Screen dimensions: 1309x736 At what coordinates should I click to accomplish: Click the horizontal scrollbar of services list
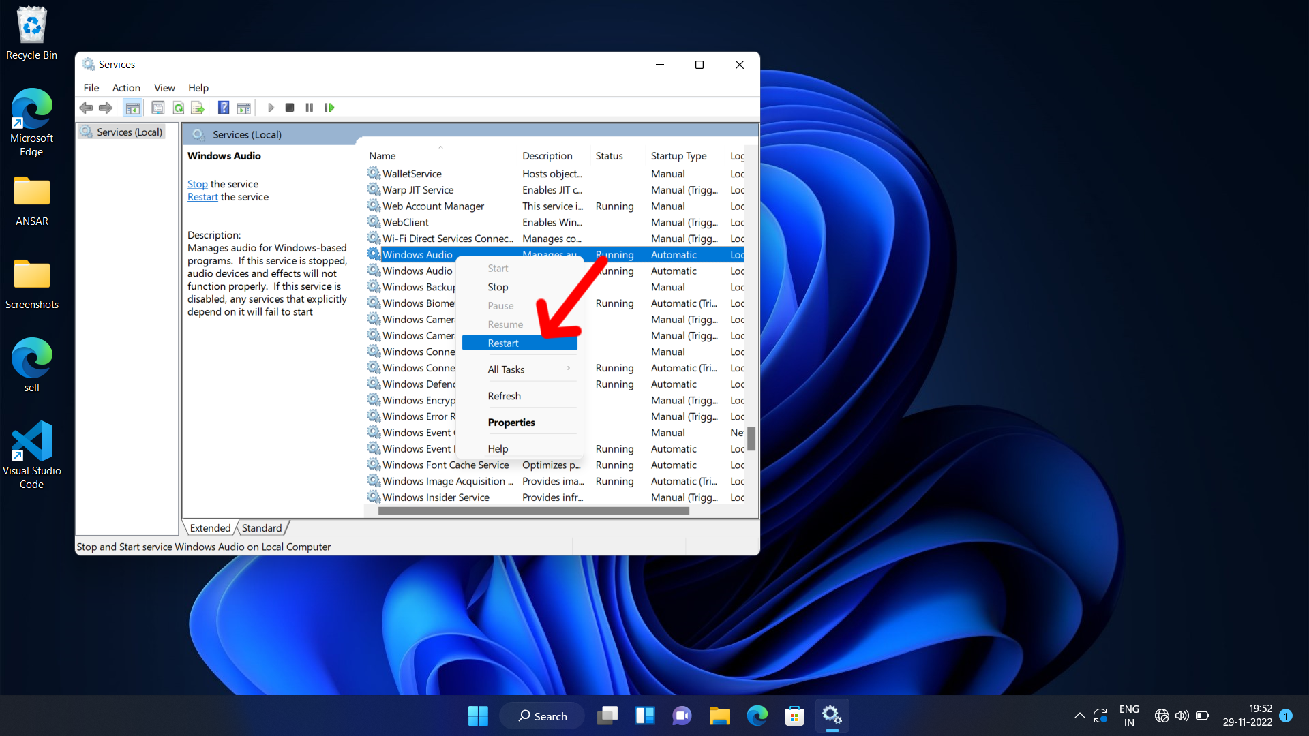(x=533, y=511)
